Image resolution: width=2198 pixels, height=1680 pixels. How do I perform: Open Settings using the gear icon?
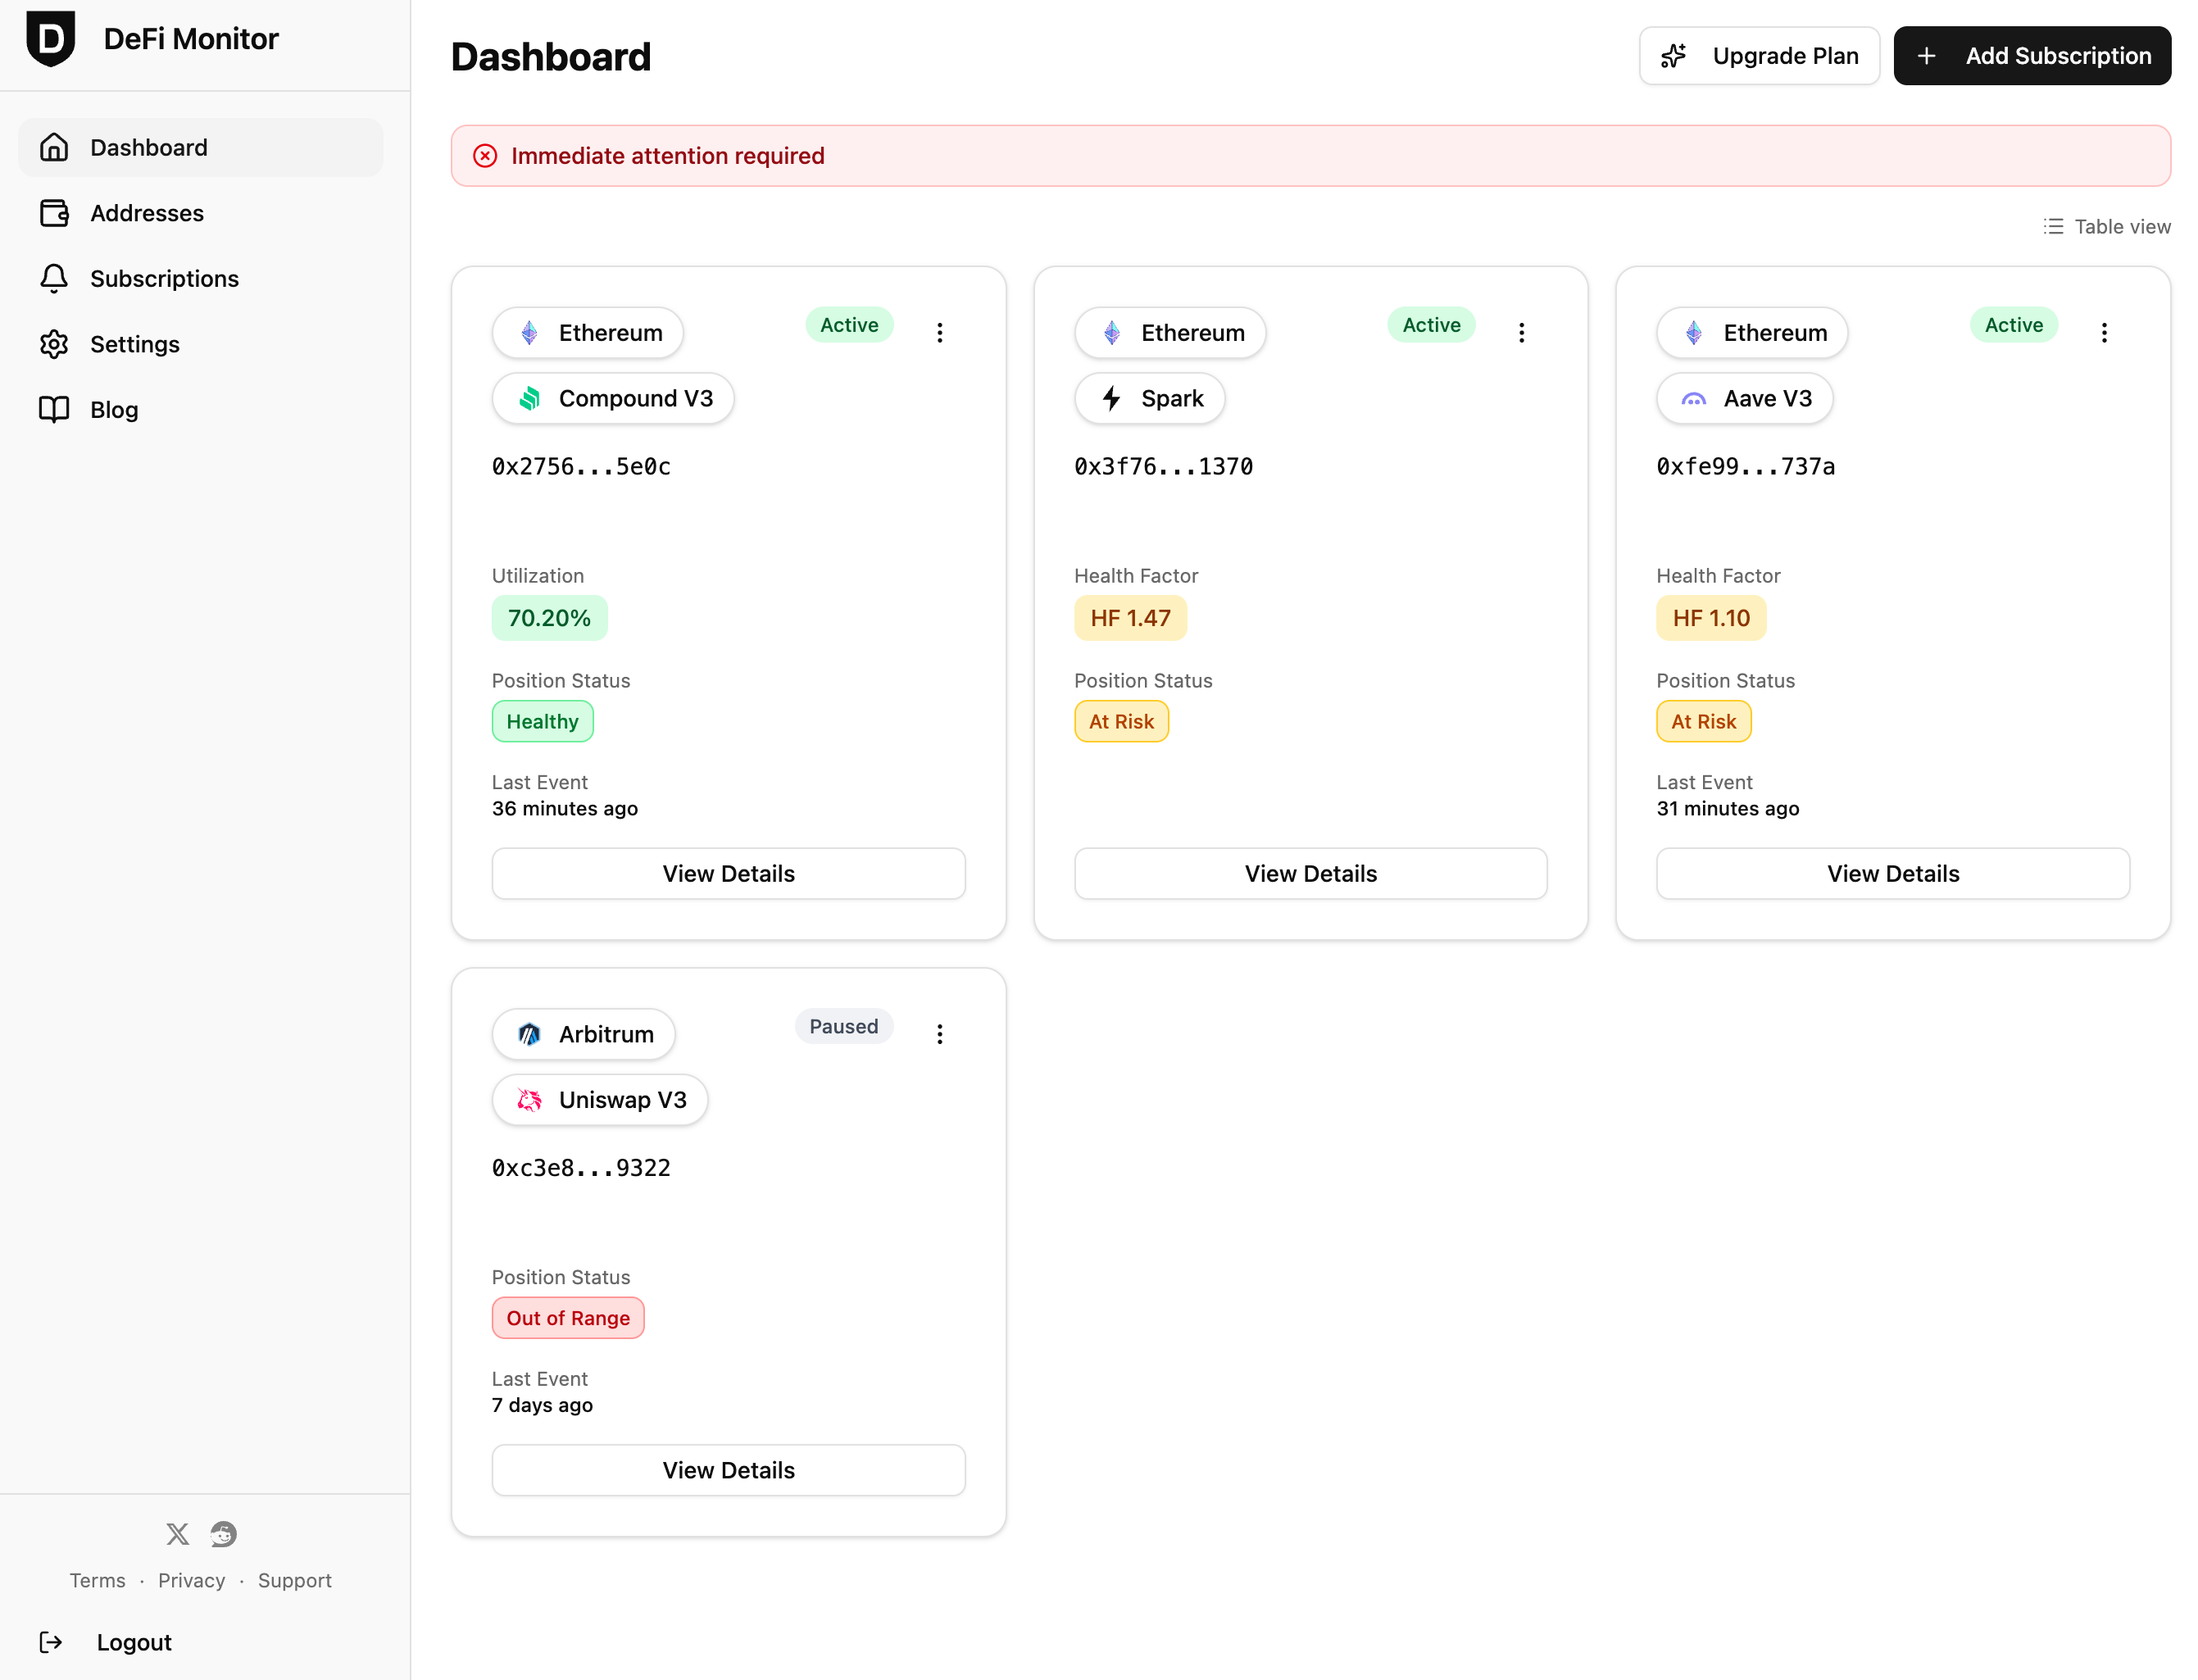coord(54,344)
